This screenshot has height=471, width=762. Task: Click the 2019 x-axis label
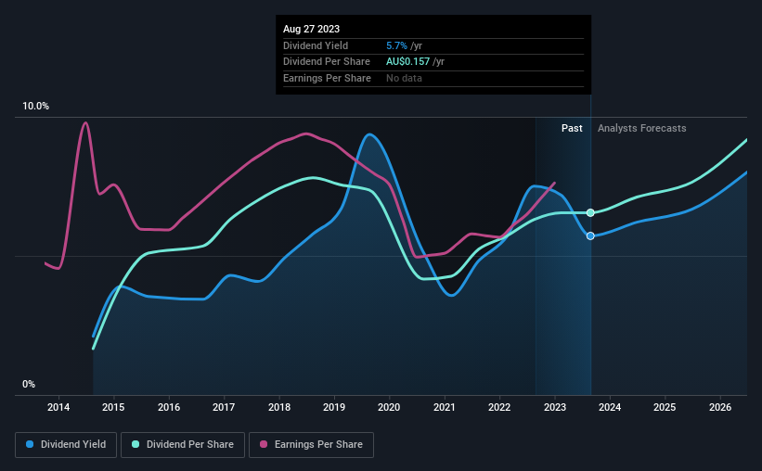click(334, 407)
